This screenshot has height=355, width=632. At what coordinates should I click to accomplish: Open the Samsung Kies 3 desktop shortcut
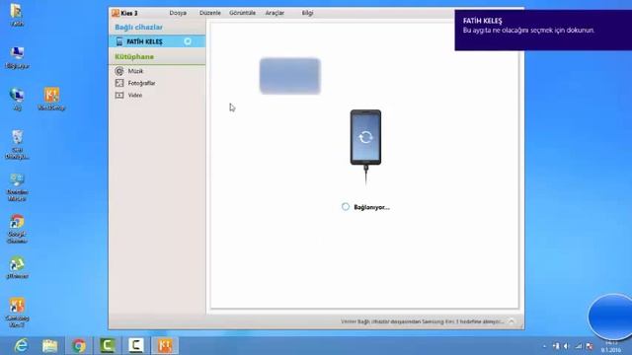pos(17,312)
